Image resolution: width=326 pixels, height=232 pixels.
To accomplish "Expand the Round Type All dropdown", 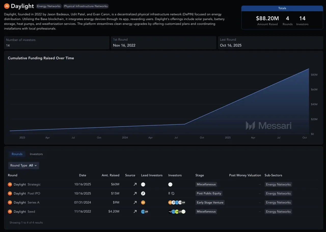I will coord(23,165).
